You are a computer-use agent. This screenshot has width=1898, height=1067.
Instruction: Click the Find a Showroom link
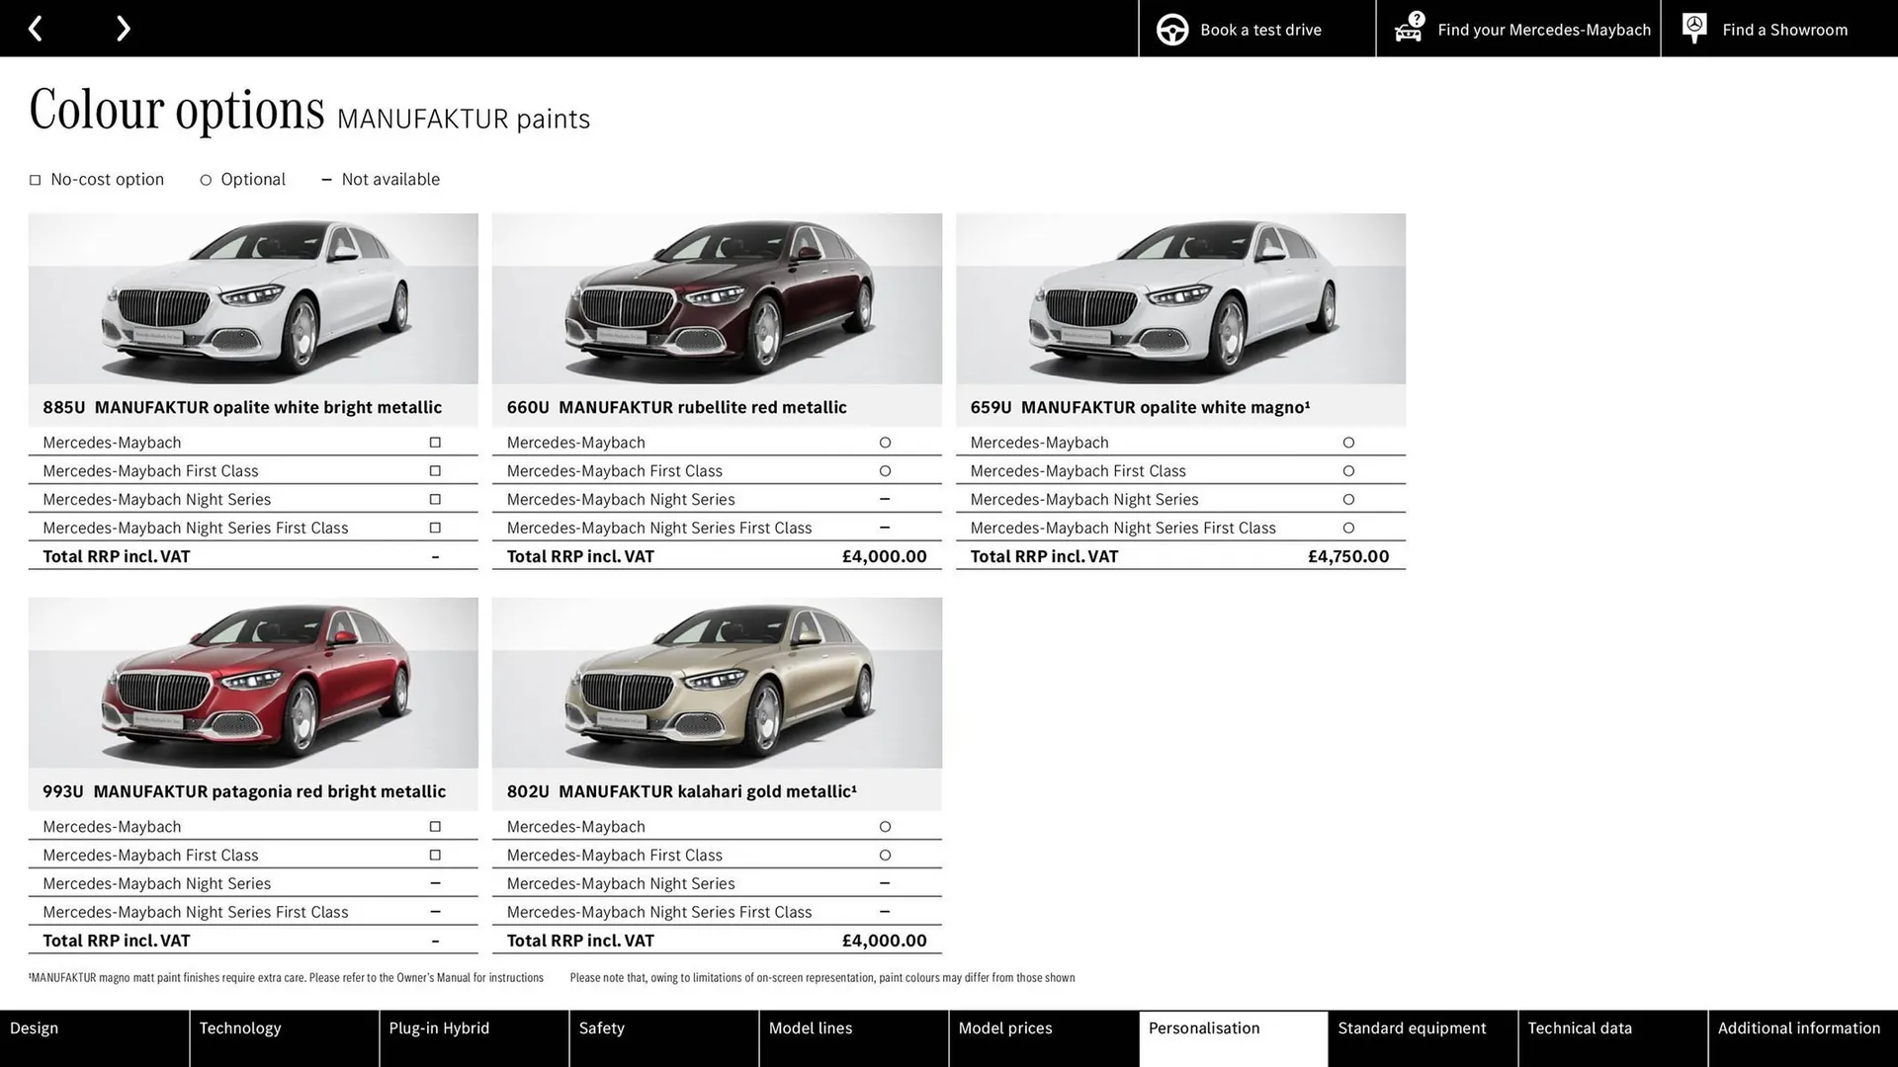1784,29
